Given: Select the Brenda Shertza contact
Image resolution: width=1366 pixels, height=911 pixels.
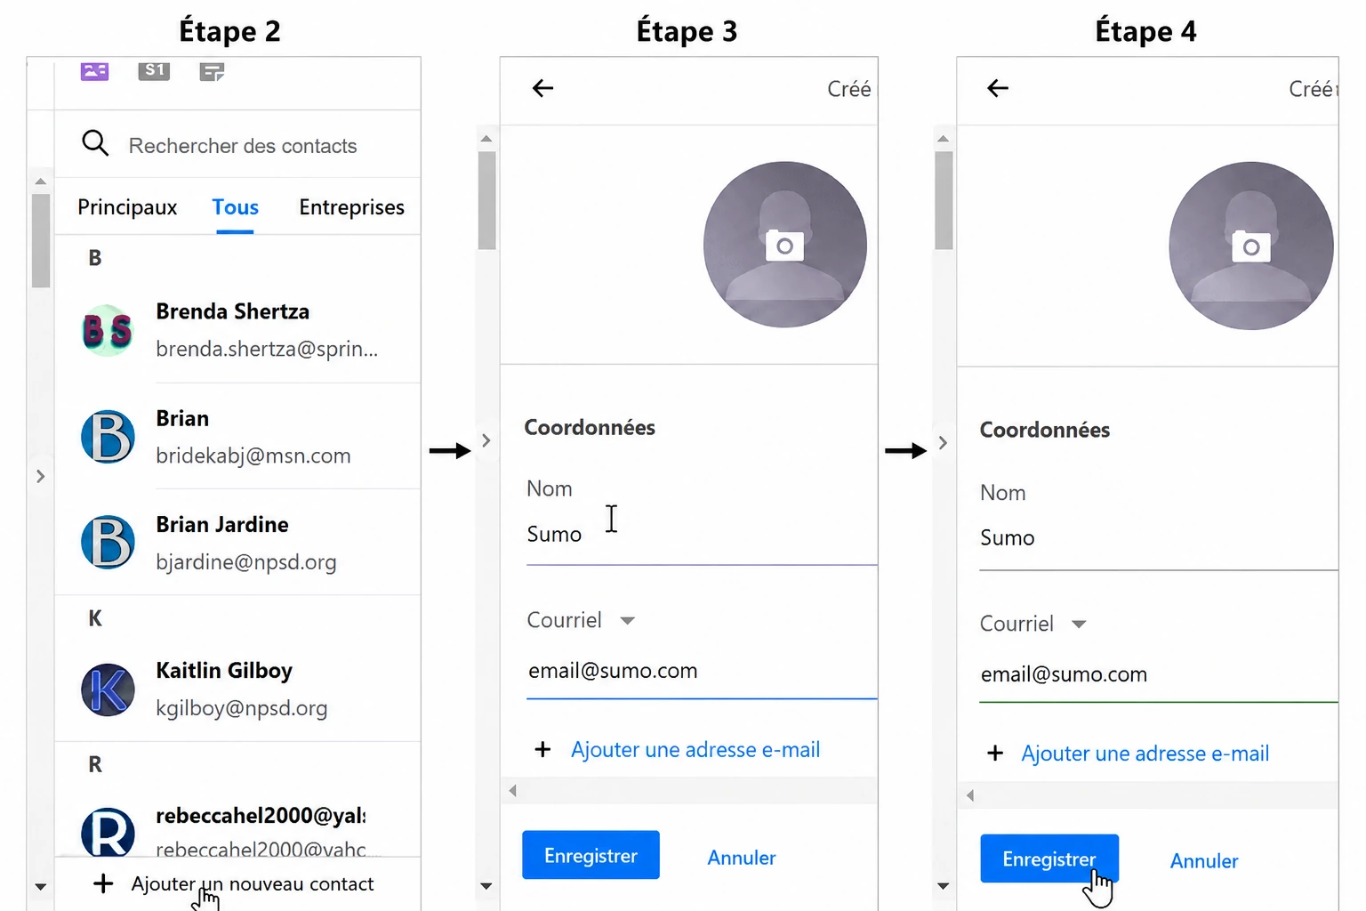Looking at the screenshot, I should tap(237, 330).
